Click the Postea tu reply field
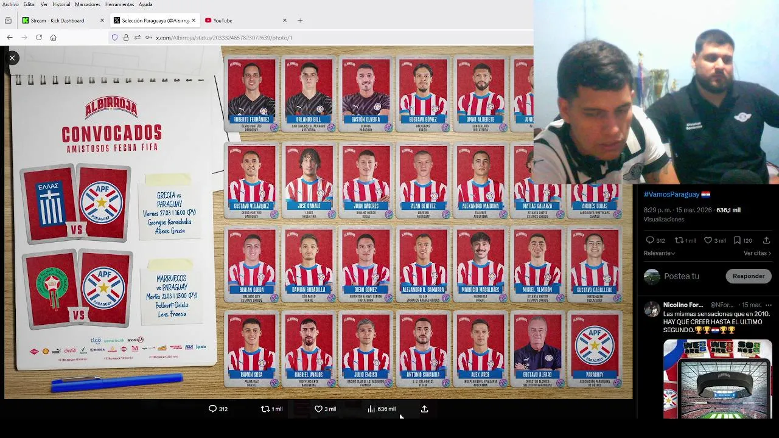 682,276
